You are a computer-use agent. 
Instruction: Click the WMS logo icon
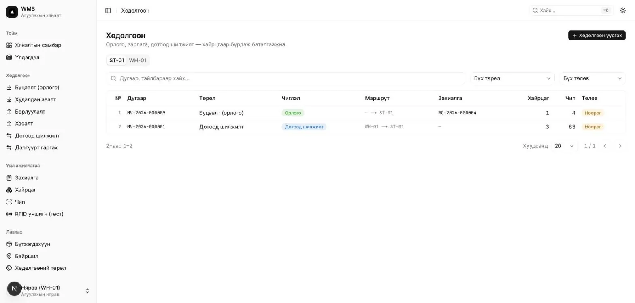point(12,12)
